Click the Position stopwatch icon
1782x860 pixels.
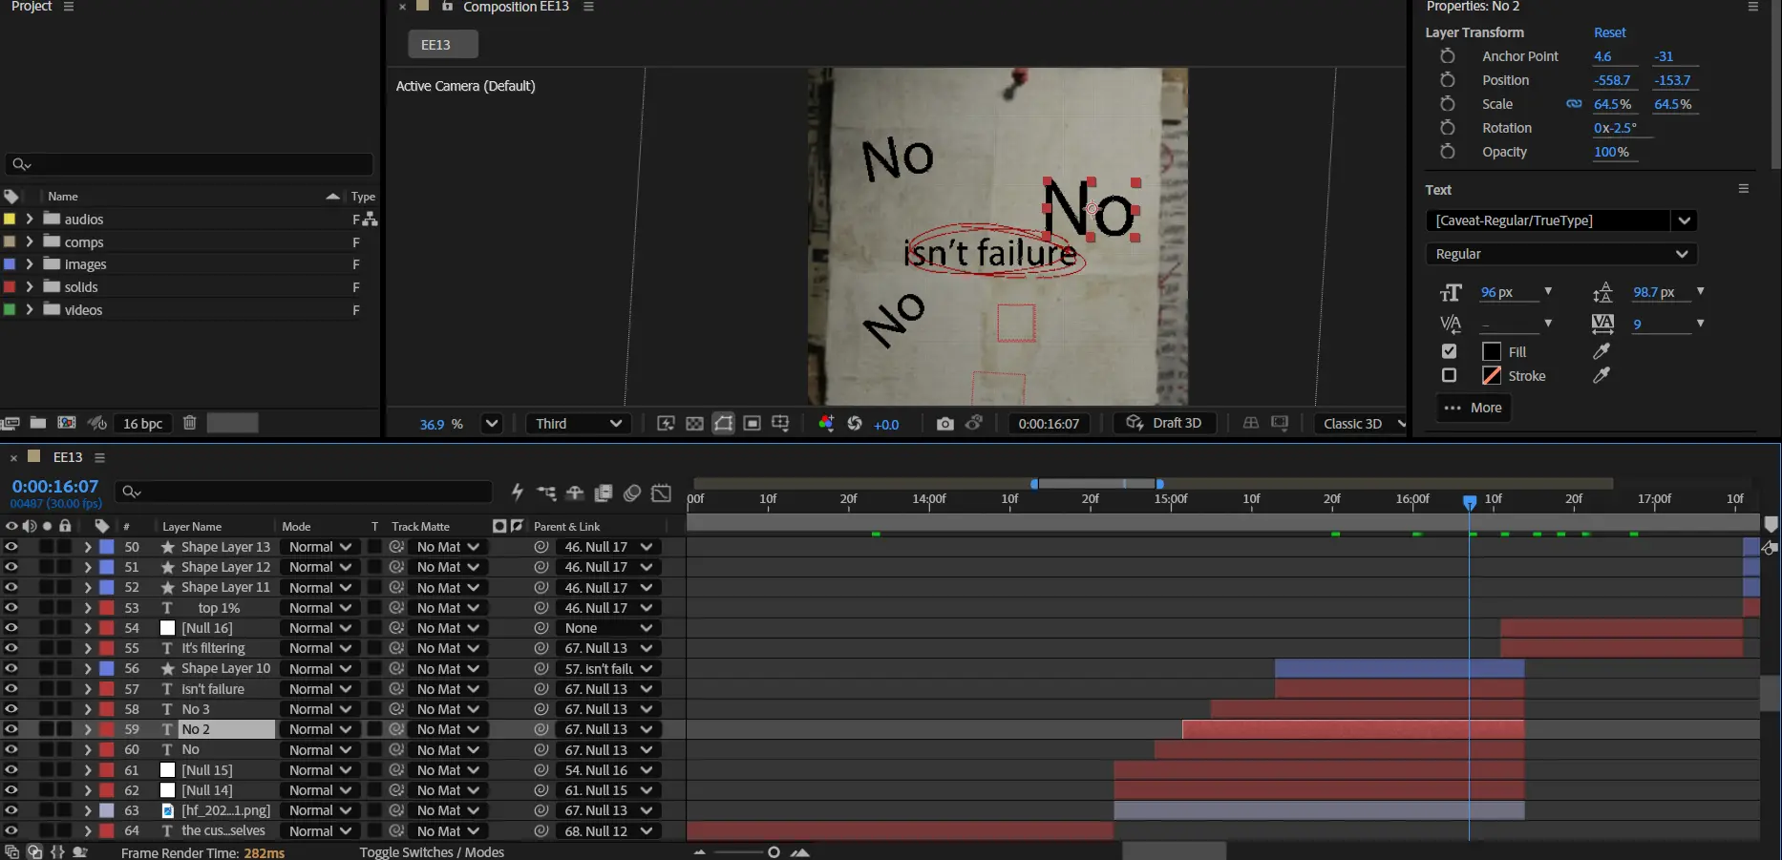[x=1448, y=80]
